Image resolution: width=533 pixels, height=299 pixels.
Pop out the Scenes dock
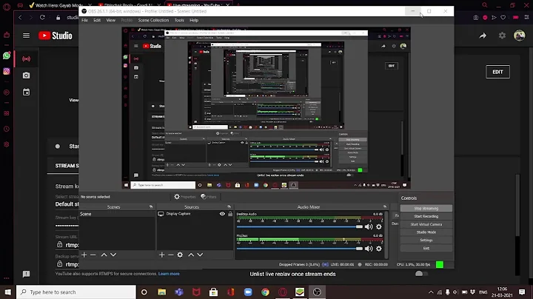pos(151,206)
